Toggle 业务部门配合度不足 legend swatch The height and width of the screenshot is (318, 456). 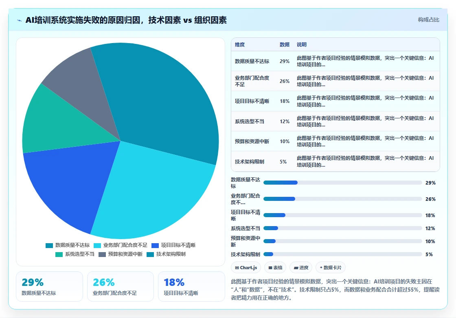(x=97, y=245)
